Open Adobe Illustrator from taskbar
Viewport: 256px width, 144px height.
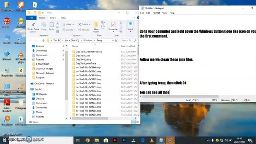pyautogui.click(x=115, y=140)
